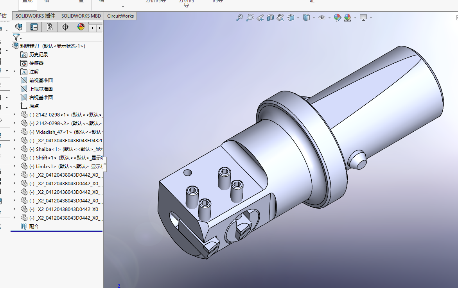Open the Hide/Show Items dropdown arrow
This screenshot has width=458, height=288.
[x=329, y=18]
